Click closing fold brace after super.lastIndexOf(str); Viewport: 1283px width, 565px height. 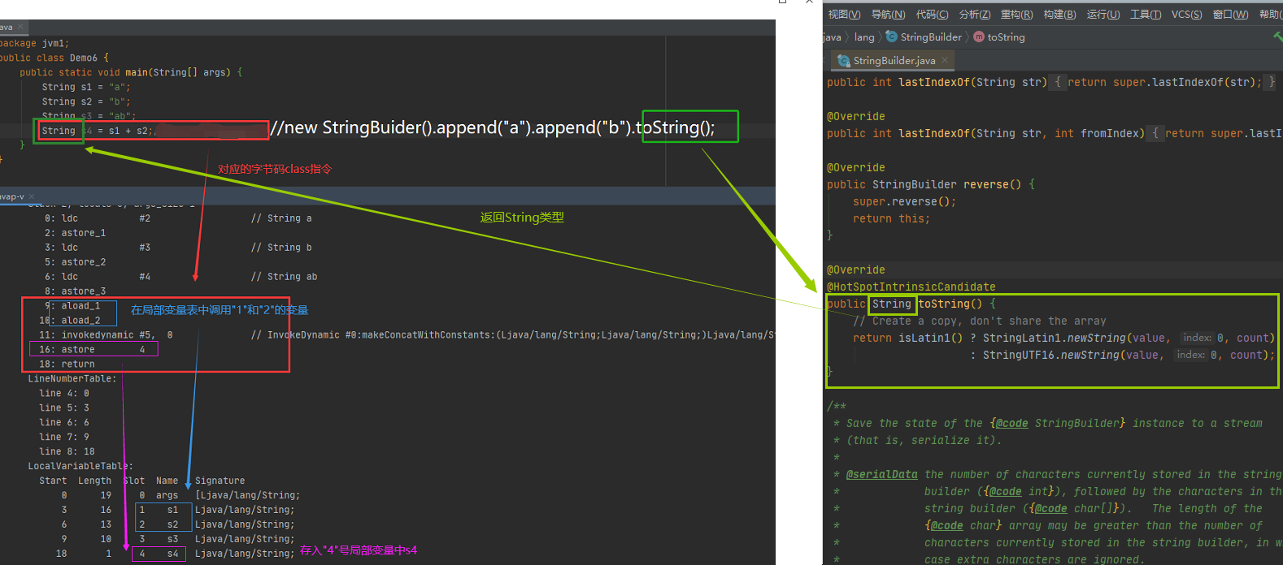(1272, 82)
